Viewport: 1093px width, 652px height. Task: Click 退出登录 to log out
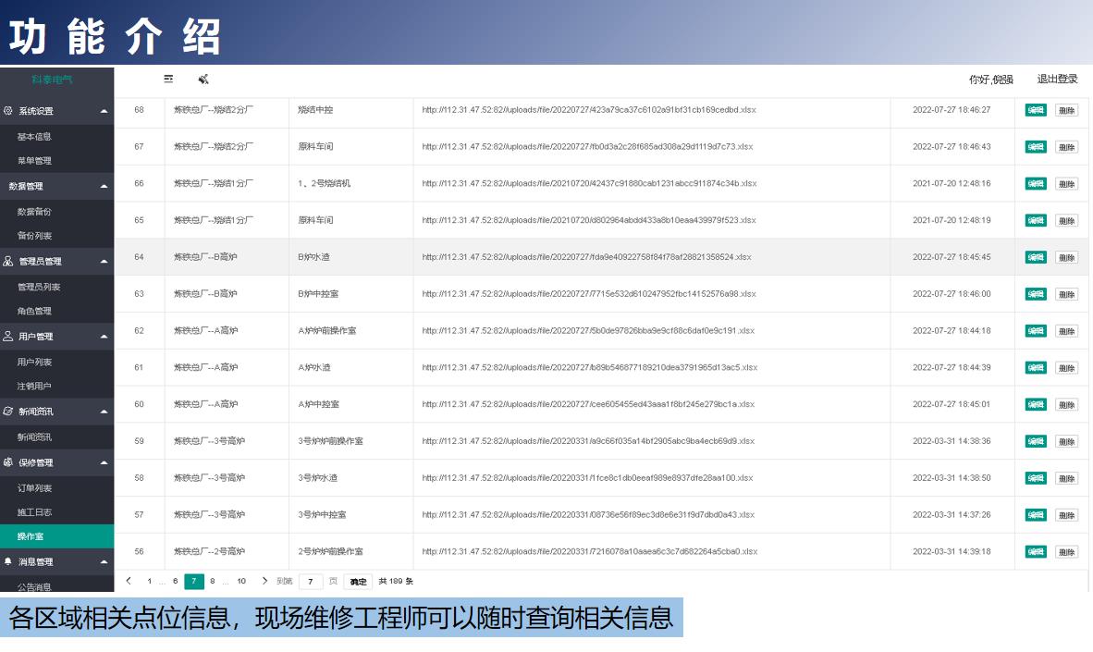click(1057, 80)
